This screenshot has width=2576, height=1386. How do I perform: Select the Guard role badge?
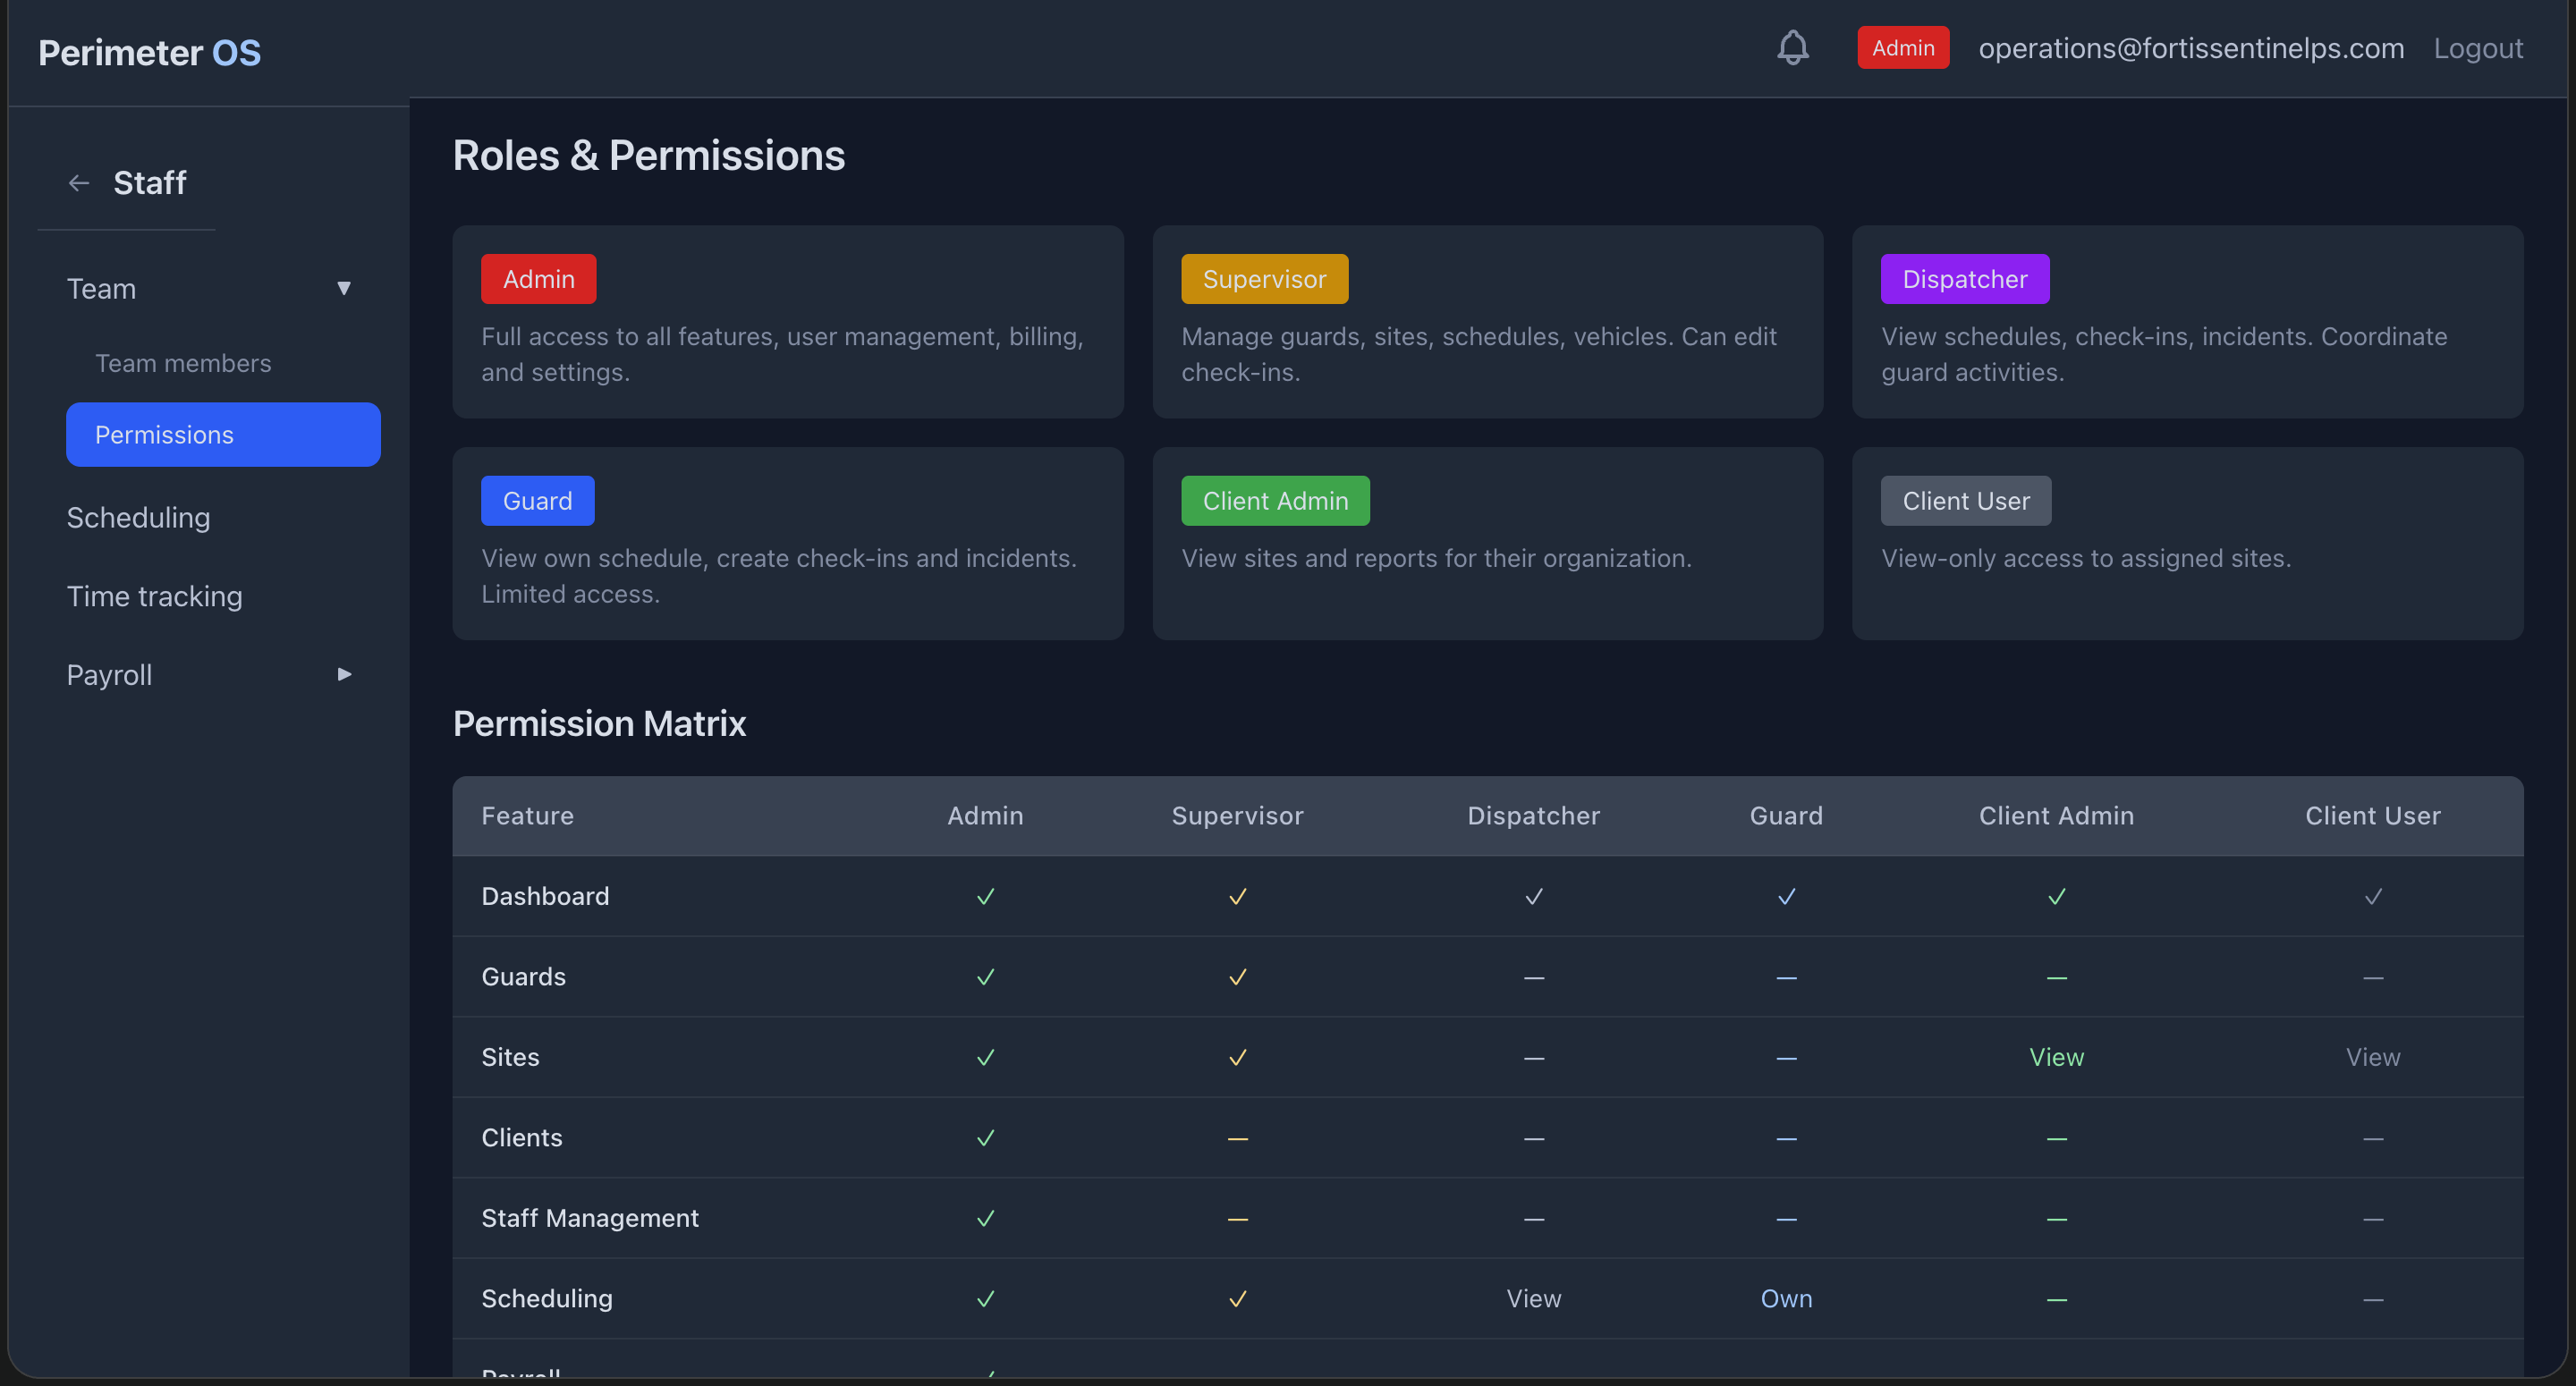[x=537, y=500]
